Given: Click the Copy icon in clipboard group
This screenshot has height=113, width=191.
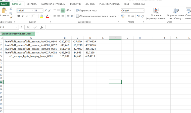Looking at the screenshot, I should (11, 13).
